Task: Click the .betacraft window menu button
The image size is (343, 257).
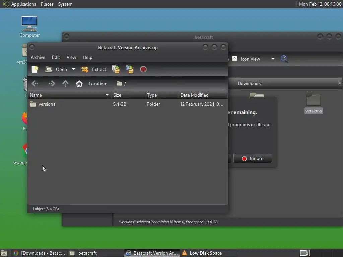Action: point(67,36)
